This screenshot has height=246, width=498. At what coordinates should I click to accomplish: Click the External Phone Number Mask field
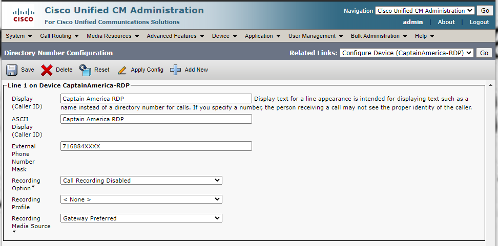[x=156, y=146]
